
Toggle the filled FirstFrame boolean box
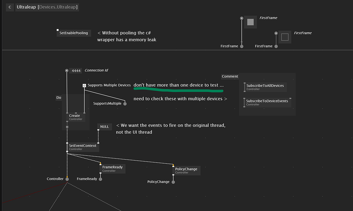click(250, 22)
